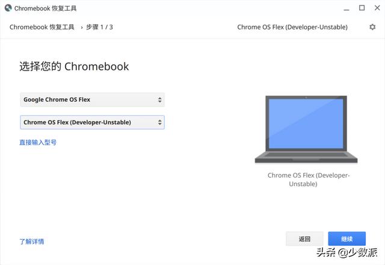Click the 步骤 1 / 3 step indicator

pos(99,27)
